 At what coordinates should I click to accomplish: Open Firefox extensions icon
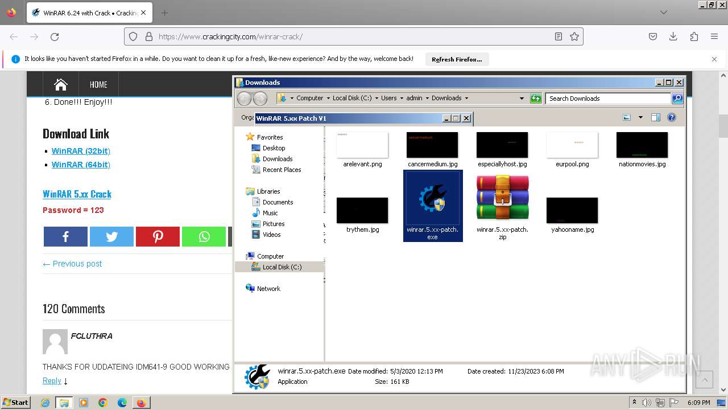click(x=694, y=36)
